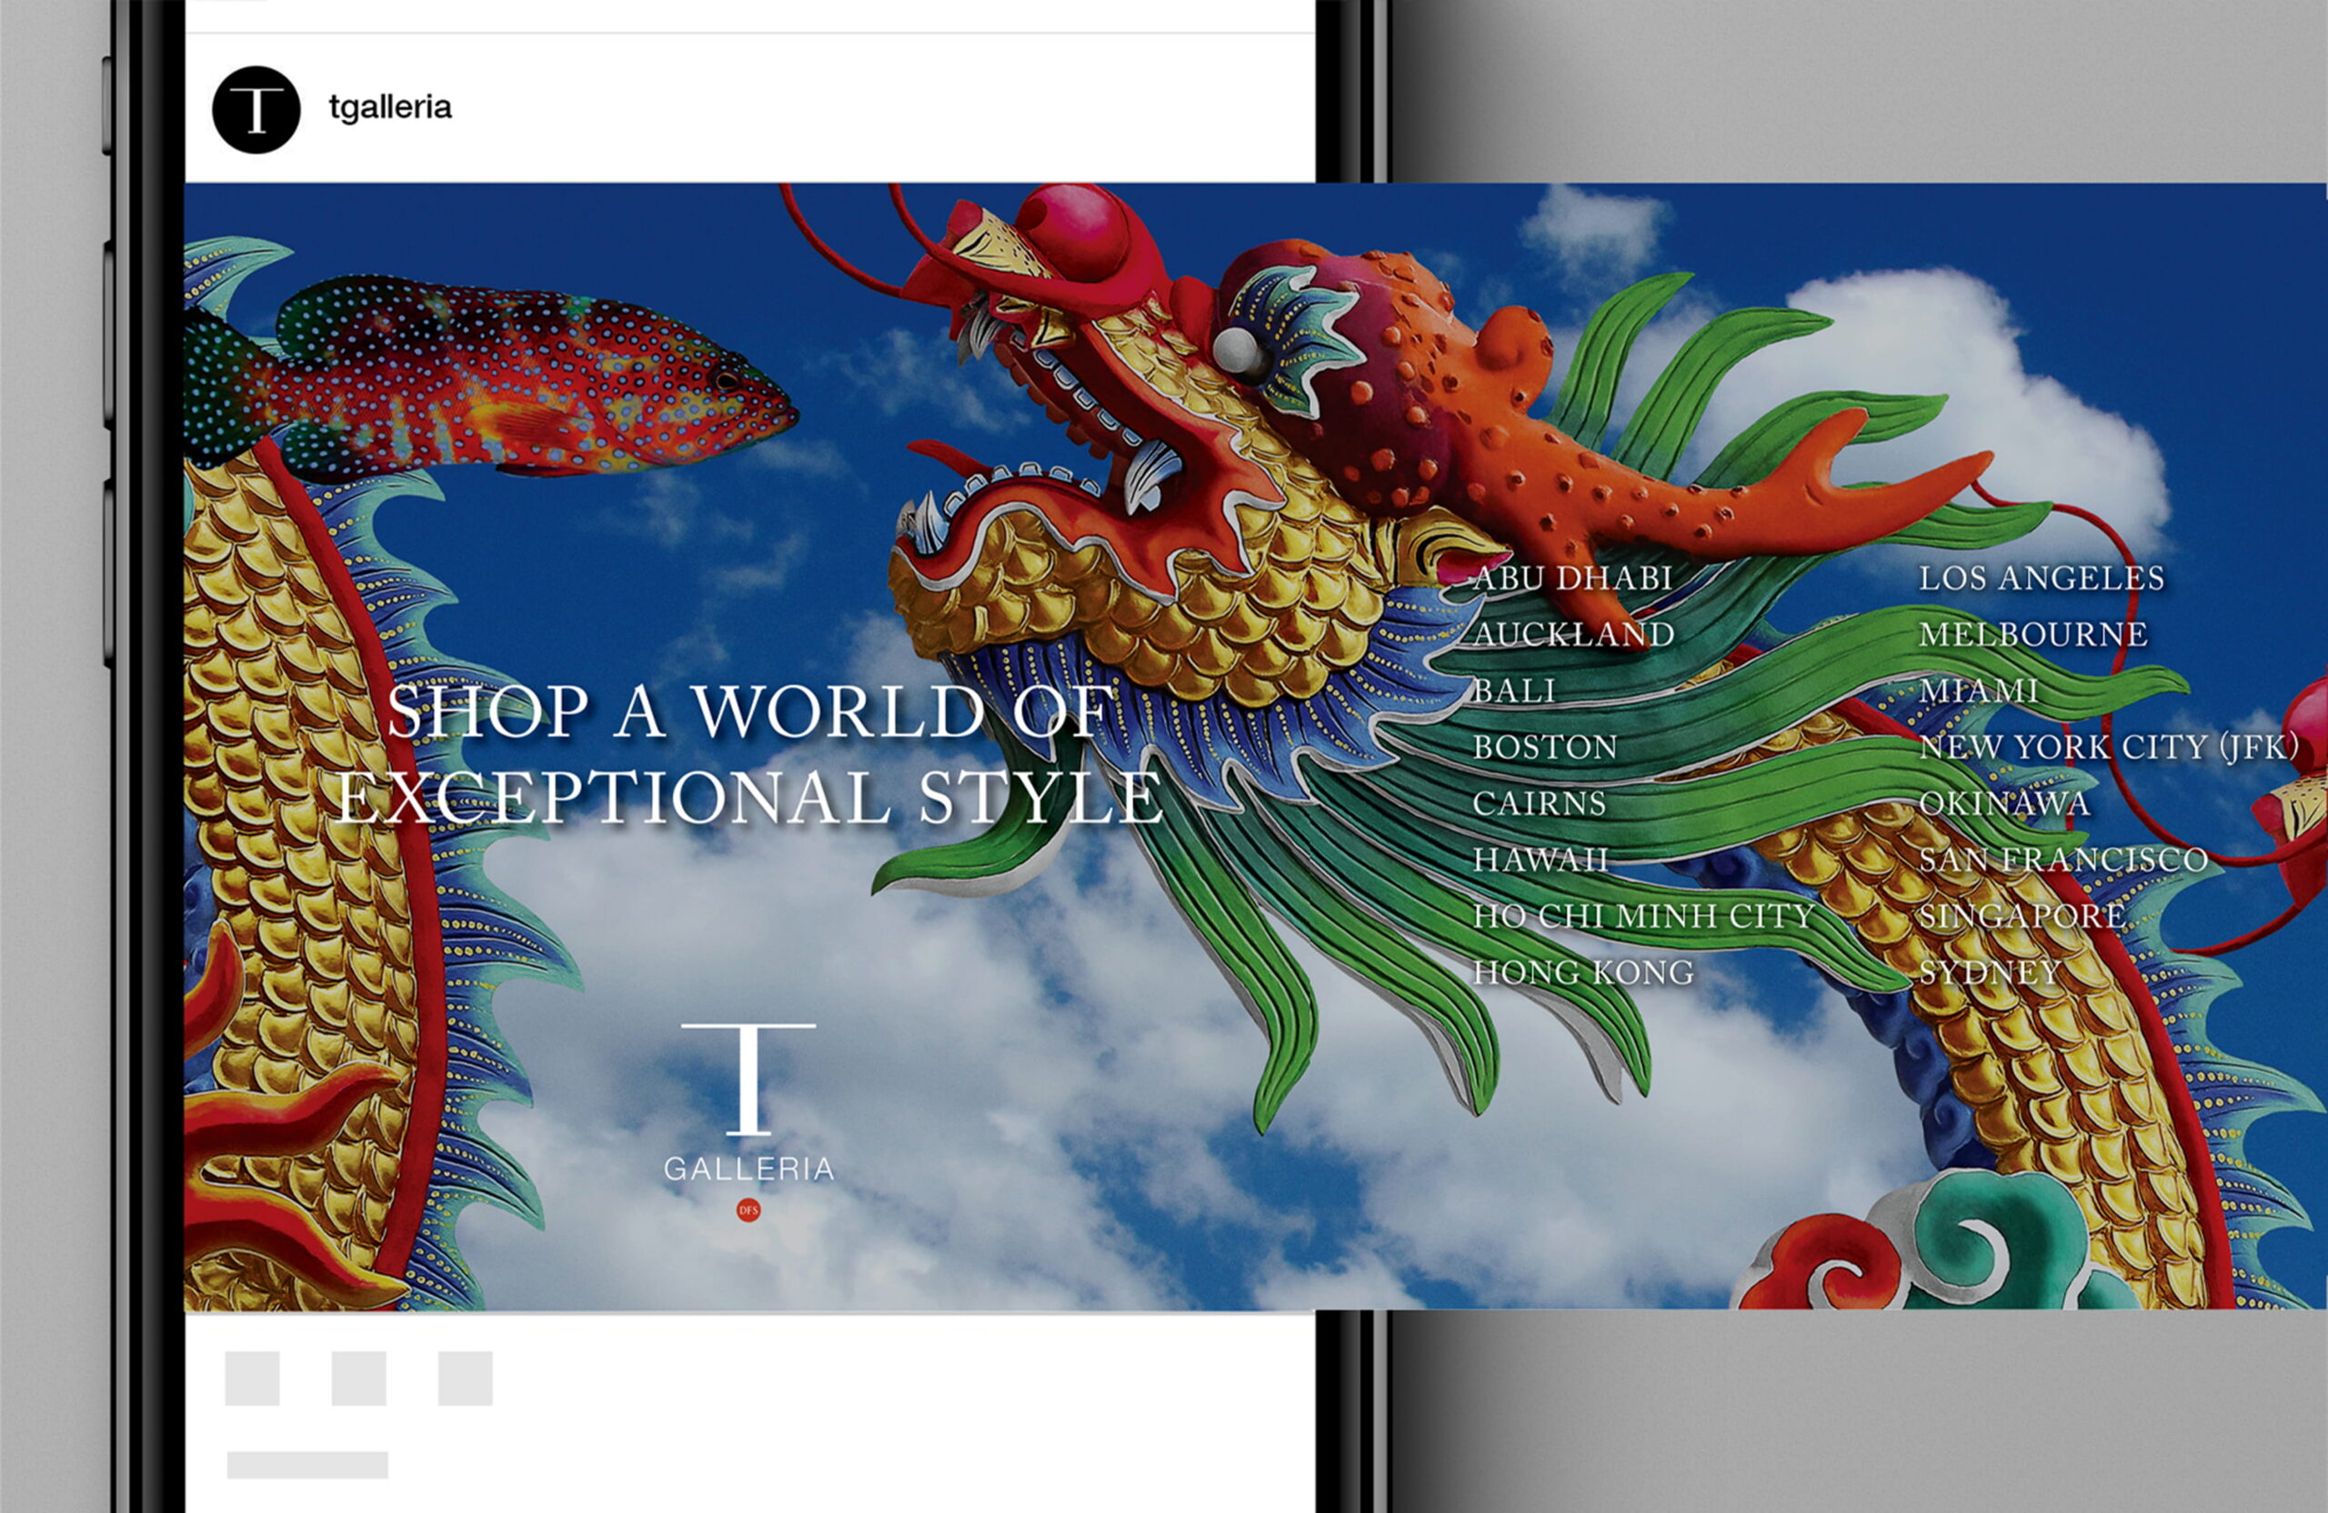Click the red DFS badge under Galleria

tap(748, 1210)
